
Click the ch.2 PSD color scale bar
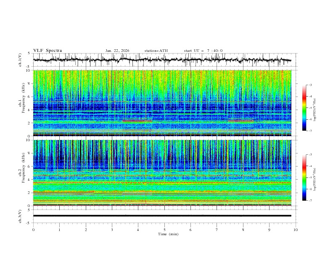tap(304, 177)
